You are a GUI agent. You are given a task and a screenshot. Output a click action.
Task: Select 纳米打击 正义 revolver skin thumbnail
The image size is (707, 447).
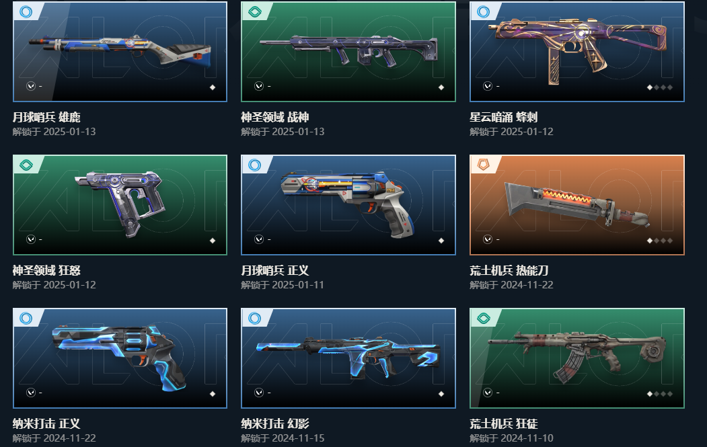[x=120, y=358]
